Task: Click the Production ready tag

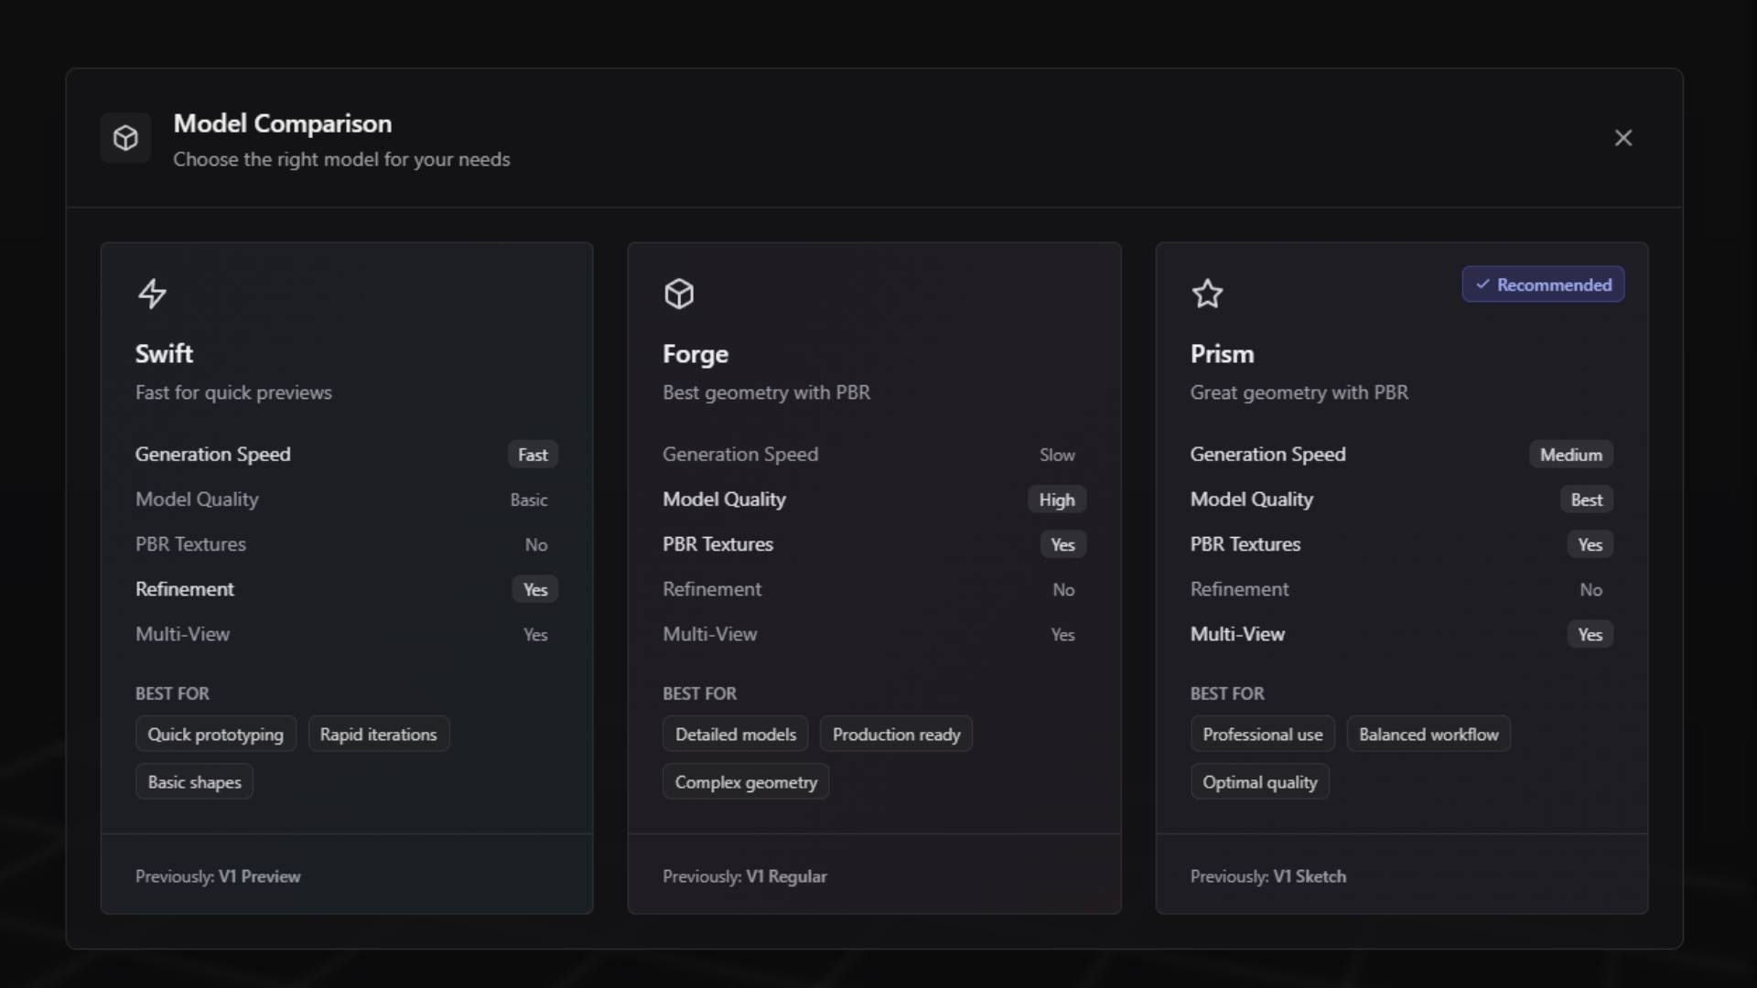Action: click(897, 735)
